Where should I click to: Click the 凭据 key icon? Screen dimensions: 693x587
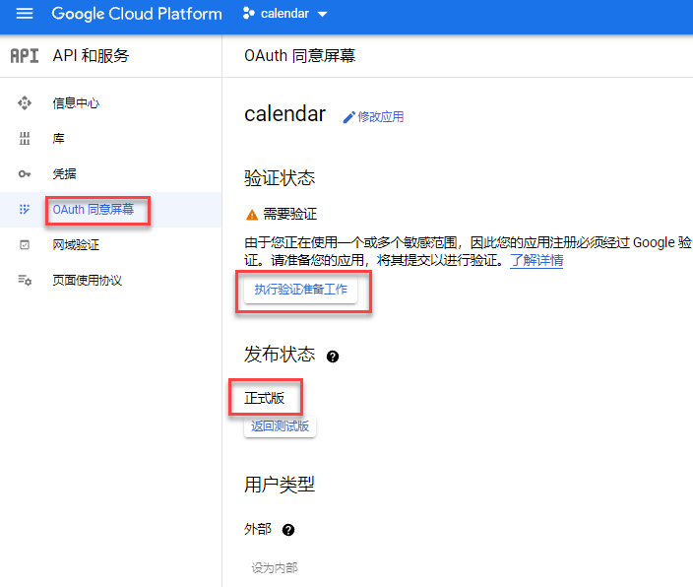[x=25, y=174]
